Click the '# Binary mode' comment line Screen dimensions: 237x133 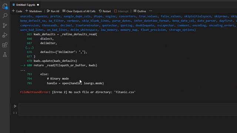click(58, 79)
